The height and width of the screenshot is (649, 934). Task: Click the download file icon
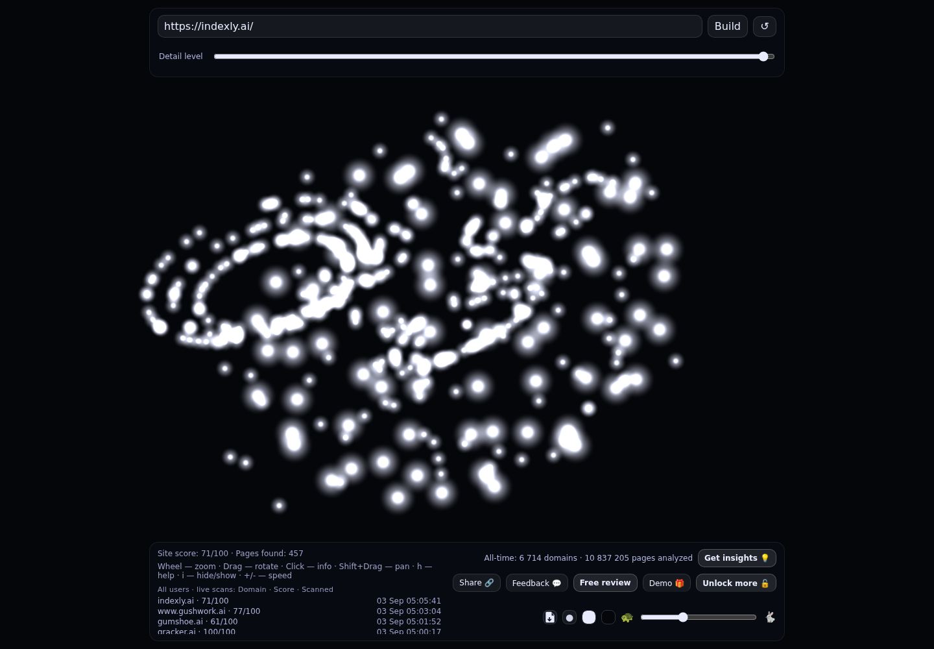coord(550,617)
